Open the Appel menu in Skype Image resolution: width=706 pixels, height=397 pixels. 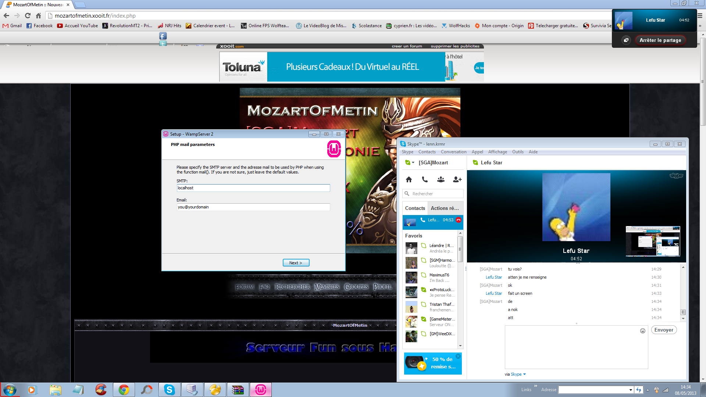(477, 152)
